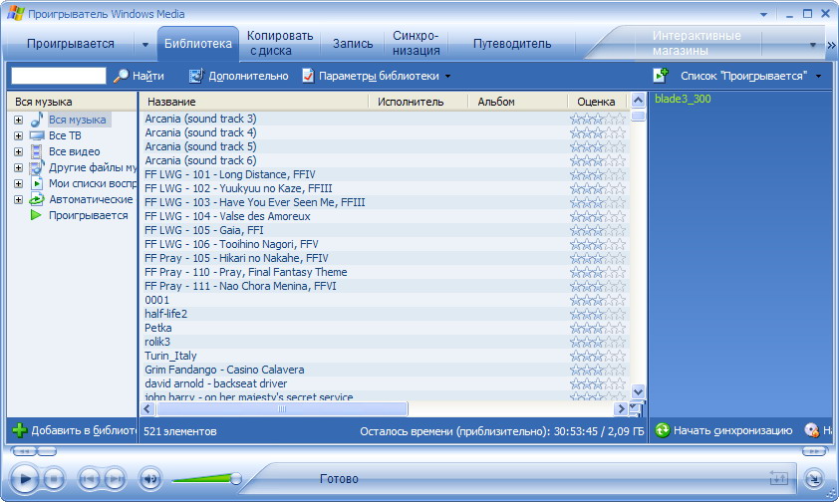Select Вся музыка music note icon
Image resolution: width=839 pixels, height=502 pixels.
pyautogui.click(x=37, y=120)
